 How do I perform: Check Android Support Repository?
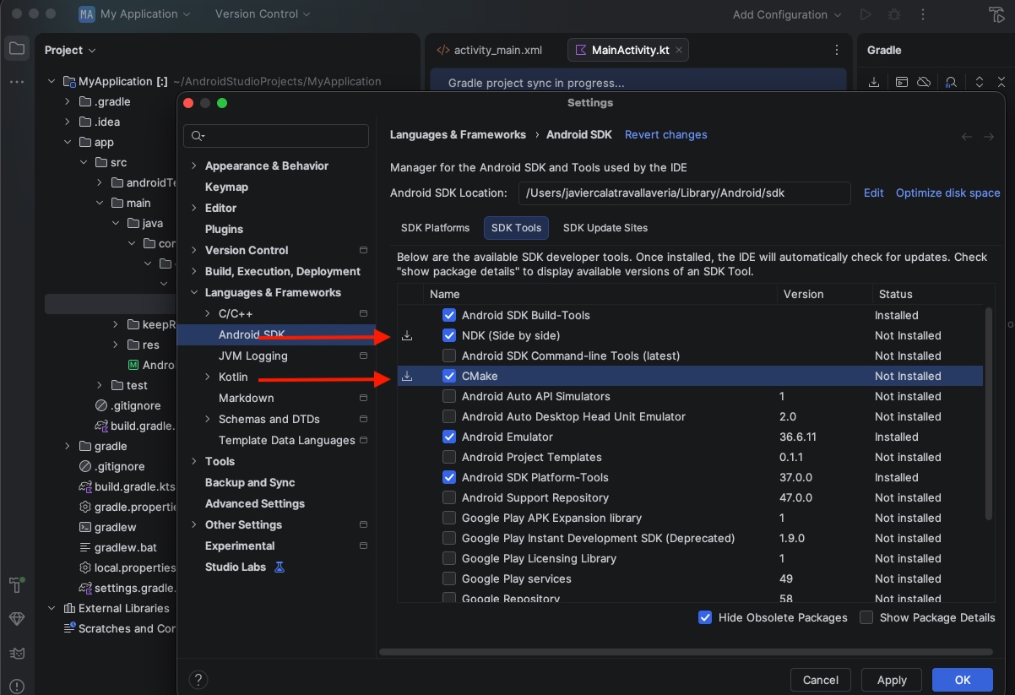point(449,497)
